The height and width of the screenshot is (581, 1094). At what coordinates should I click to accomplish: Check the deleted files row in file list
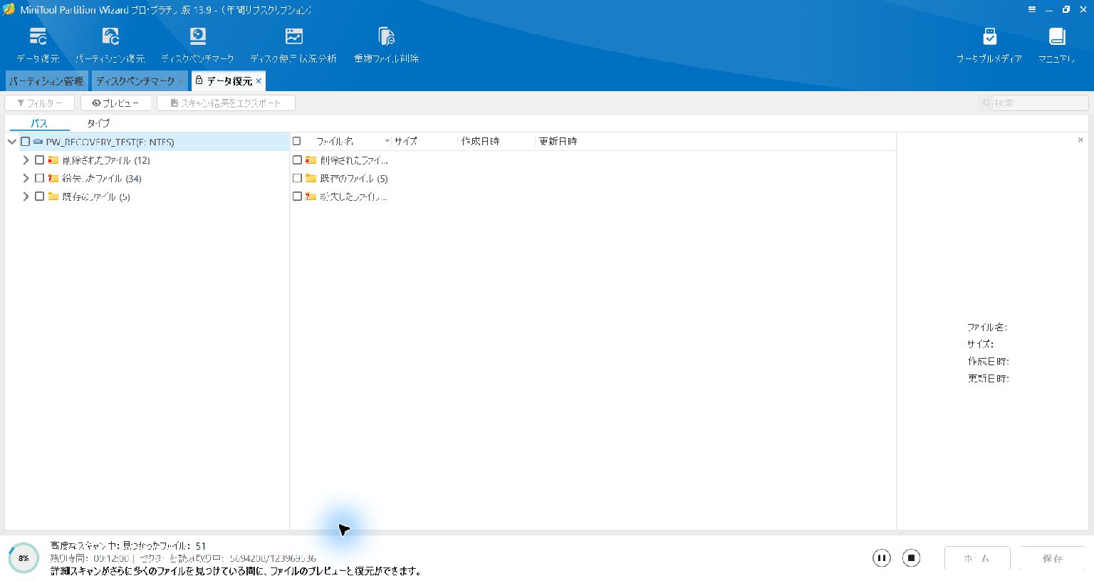point(297,160)
